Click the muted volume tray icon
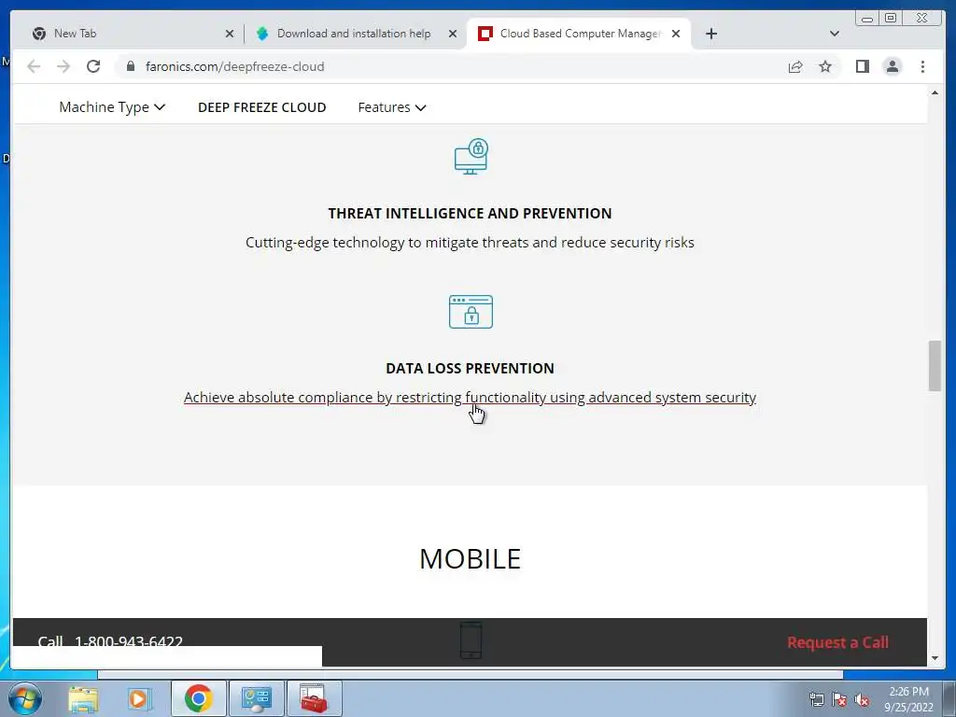This screenshot has height=717, width=956. (x=862, y=699)
